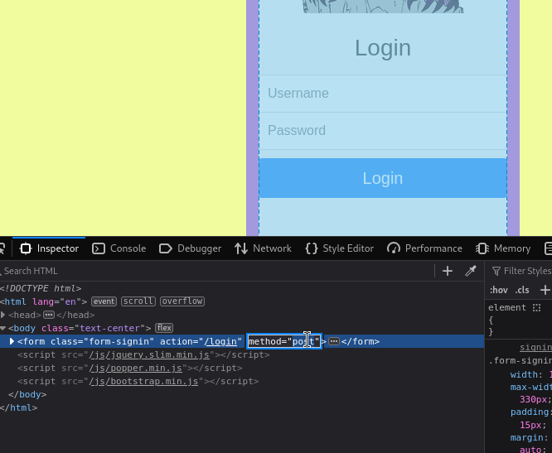Viewport: 552px width, 453px height.
Task: Click the Username input field
Action: click(383, 94)
